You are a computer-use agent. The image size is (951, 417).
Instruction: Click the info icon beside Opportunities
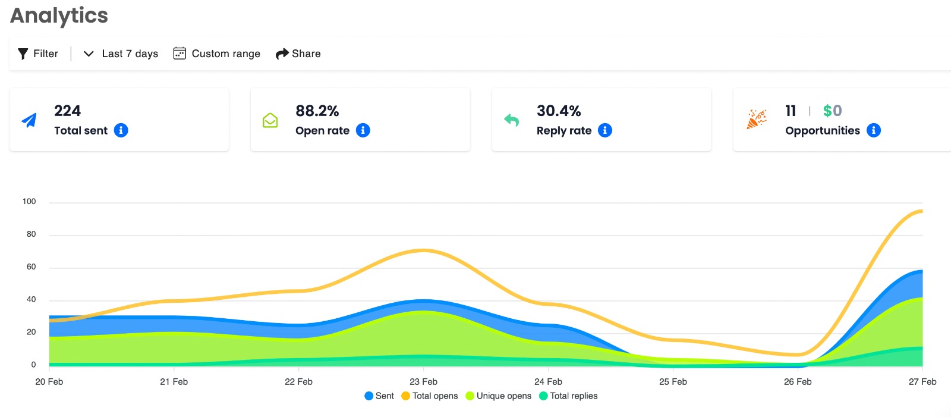click(x=873, y=130)
